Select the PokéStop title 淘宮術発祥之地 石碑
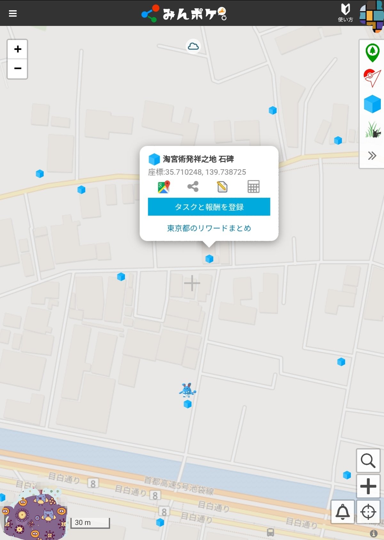The width and height of the screenshot is (384, 540). tap(198, 159)
